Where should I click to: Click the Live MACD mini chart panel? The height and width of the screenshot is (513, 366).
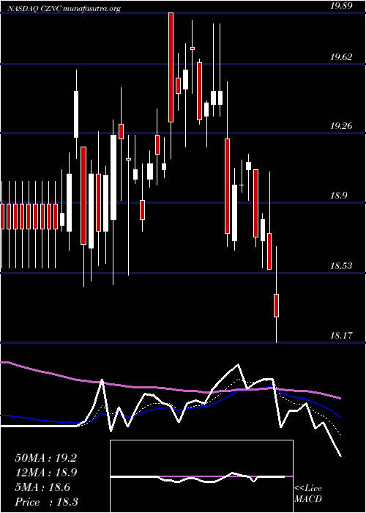201,476
